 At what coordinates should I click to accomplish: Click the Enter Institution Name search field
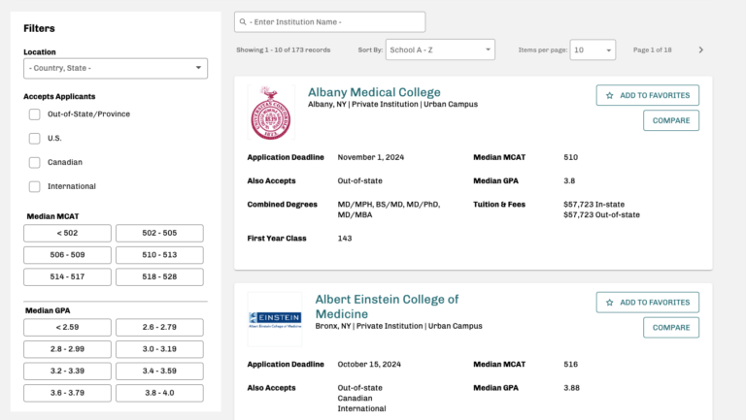[x=329, y=22]
